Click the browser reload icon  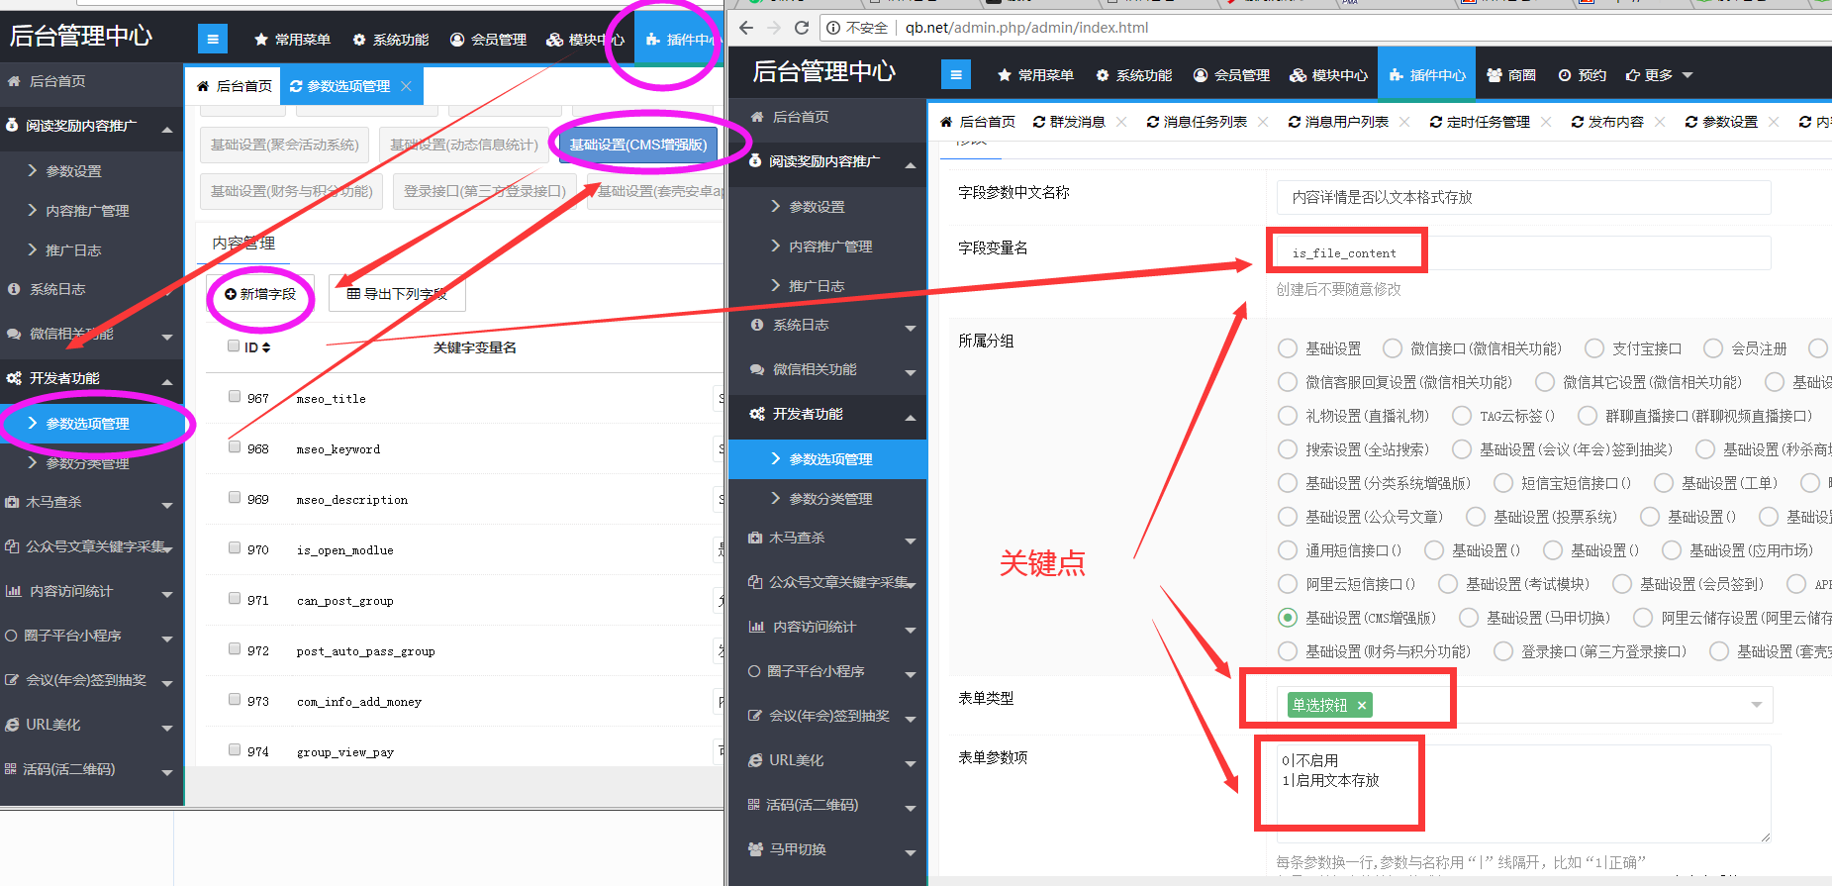click(802, 28)
